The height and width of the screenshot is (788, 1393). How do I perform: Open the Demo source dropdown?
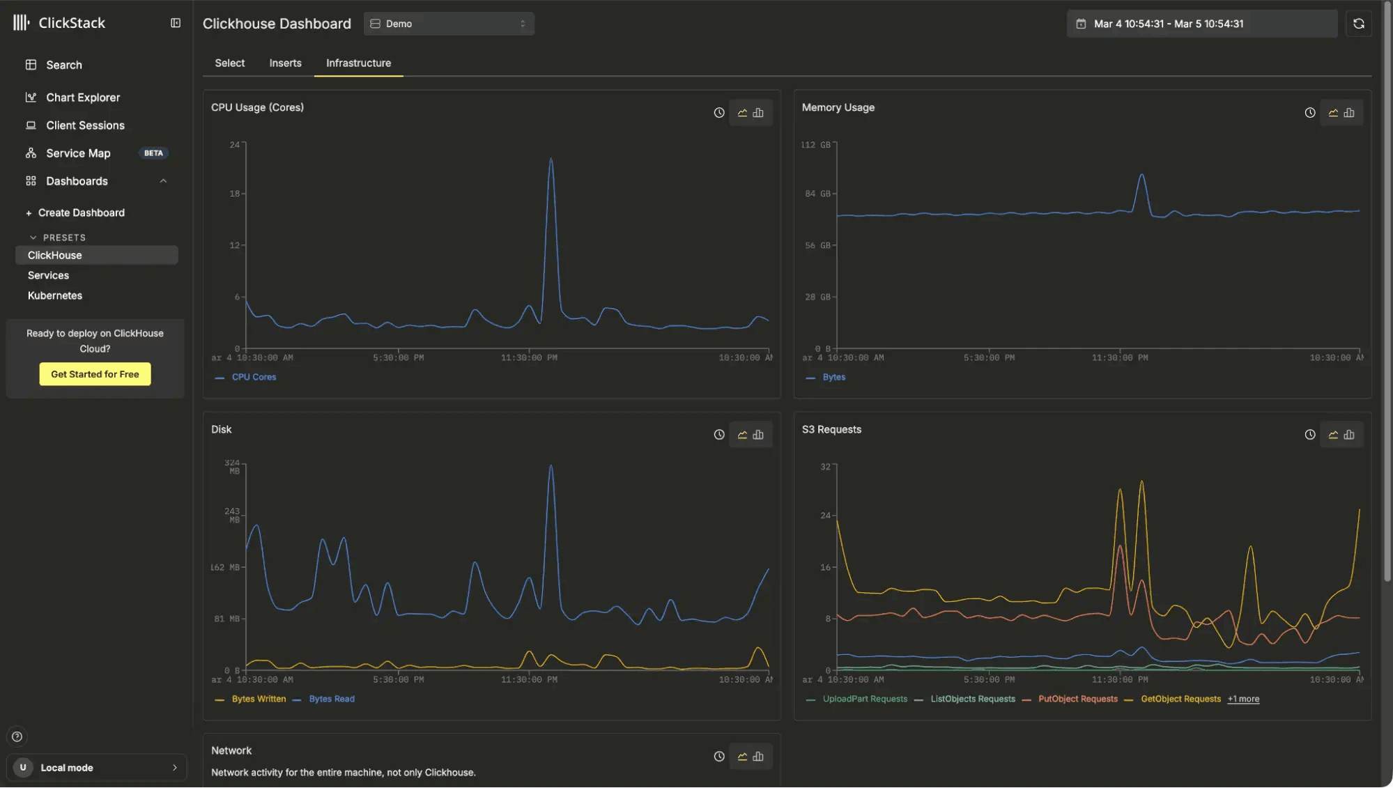[x=449, y=24]
